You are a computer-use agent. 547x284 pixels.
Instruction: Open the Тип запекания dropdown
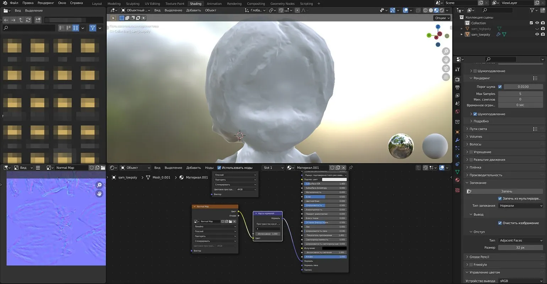(x=520, y=206)
